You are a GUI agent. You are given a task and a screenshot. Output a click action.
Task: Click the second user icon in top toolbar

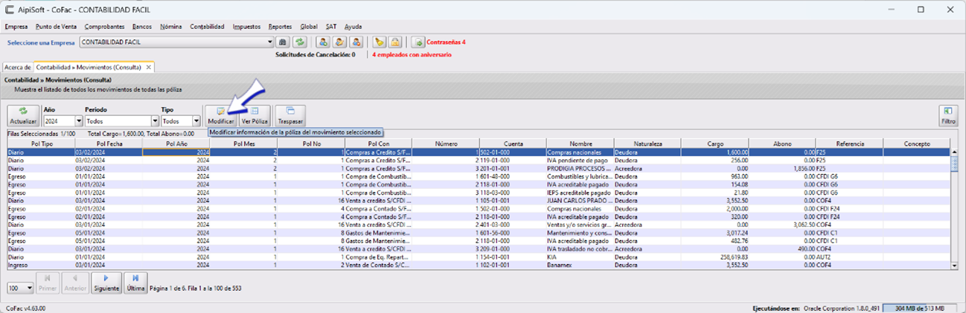pyautogui.click(x=339, y=42)
